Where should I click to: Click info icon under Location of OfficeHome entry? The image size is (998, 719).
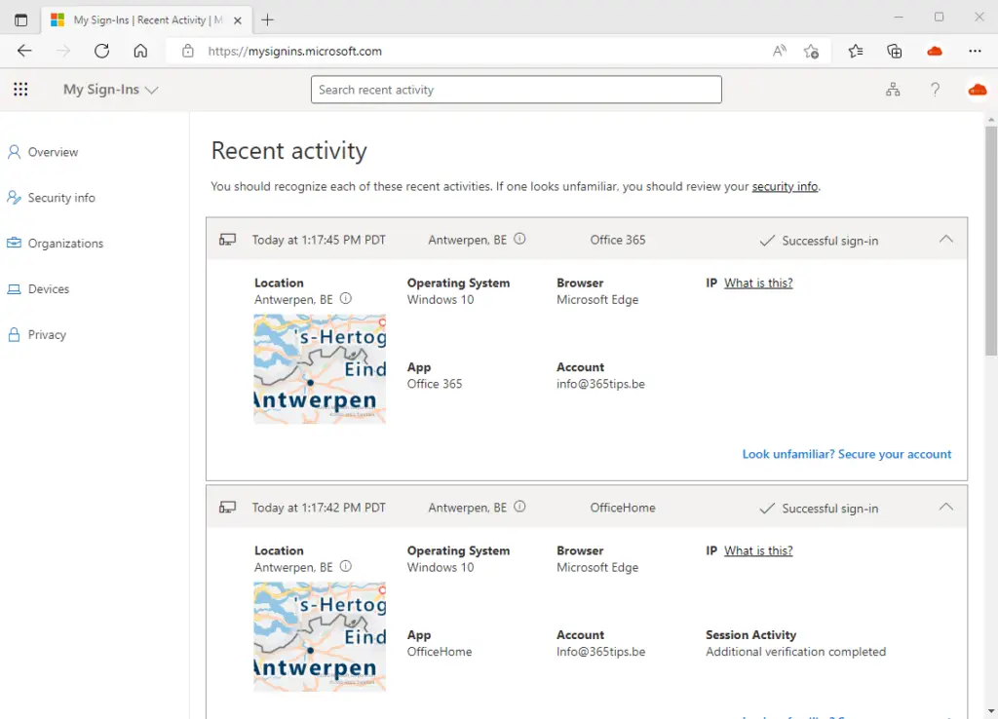(x=346, y=566)
